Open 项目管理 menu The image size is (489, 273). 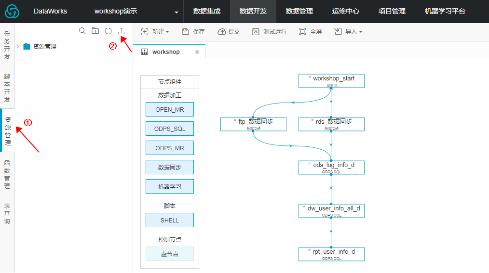coord(392,11)
